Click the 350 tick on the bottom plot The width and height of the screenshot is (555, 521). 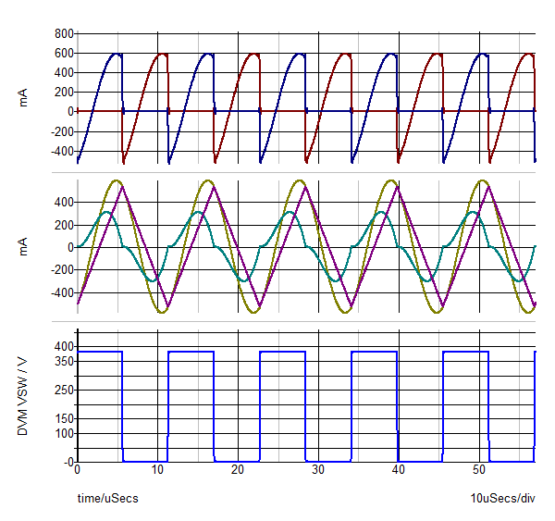click(63, 361)
